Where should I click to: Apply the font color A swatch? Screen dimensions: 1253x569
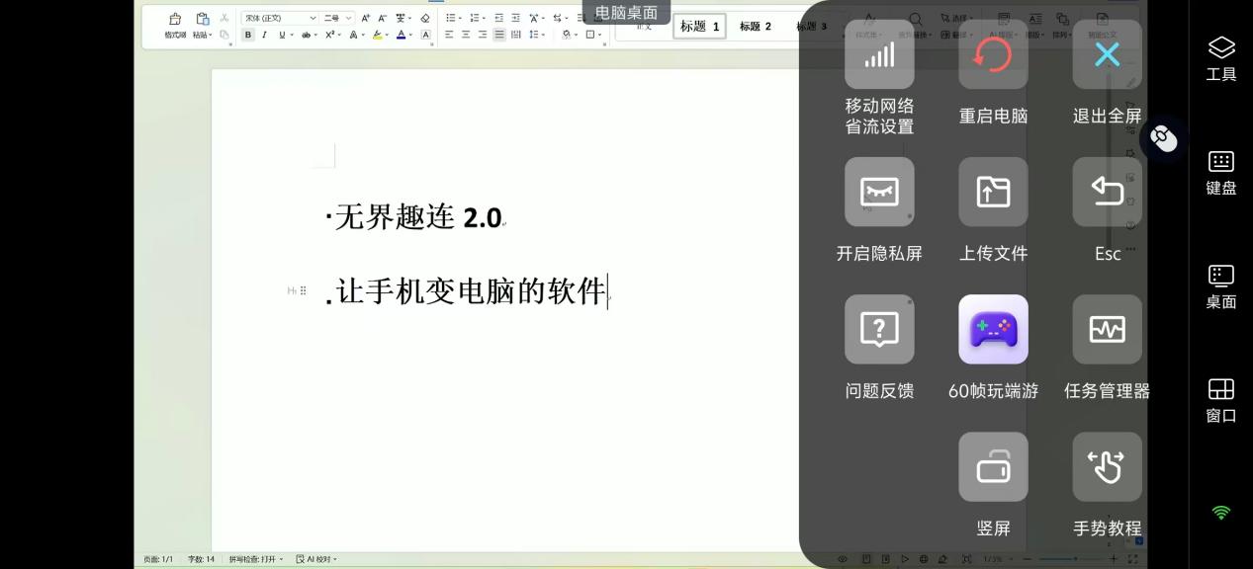click(x=401, y=35)
